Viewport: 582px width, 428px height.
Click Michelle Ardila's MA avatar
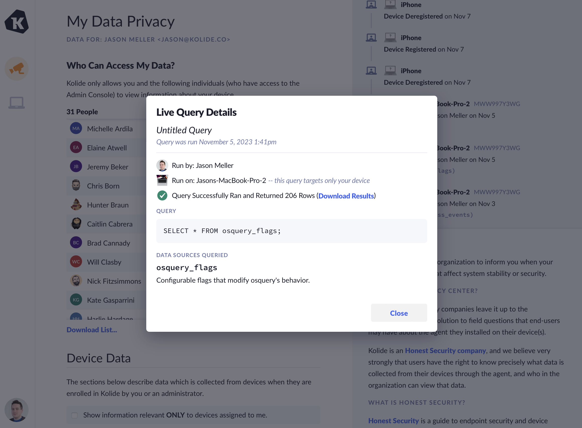click(x=76, y=129)
